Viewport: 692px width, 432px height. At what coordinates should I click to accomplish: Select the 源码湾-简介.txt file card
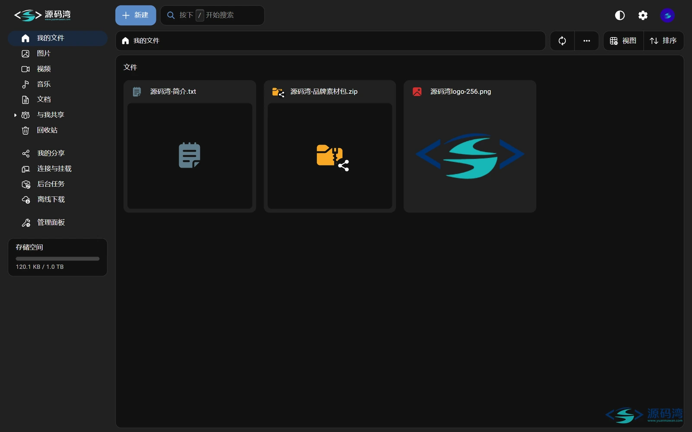[x=190, y=146]
